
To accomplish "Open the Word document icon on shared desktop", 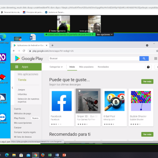I will (x=32, y=37).
